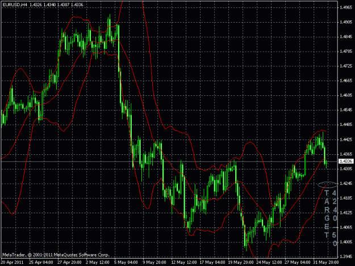Click the 19 May 20:00 time label
Viewport: 355px width, 266px height.
pyautogui.click(x=241, y=263)
